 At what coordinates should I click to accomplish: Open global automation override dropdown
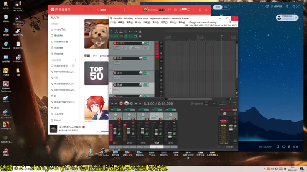pyautogui.click(x=222, y=103)
